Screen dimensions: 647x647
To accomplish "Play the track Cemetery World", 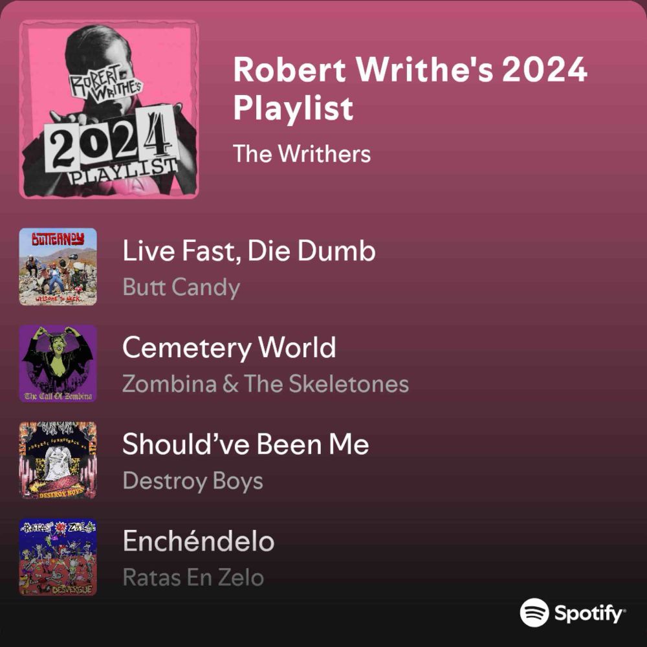I will coord(229,348).
